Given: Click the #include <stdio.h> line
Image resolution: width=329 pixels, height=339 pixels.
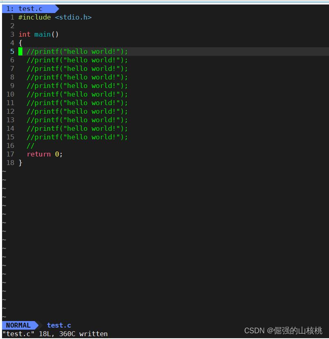Looking at the screenshot, I should pos(55,17).
